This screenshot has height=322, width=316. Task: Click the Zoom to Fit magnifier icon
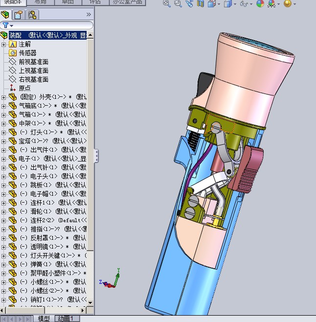click(166, 3)
